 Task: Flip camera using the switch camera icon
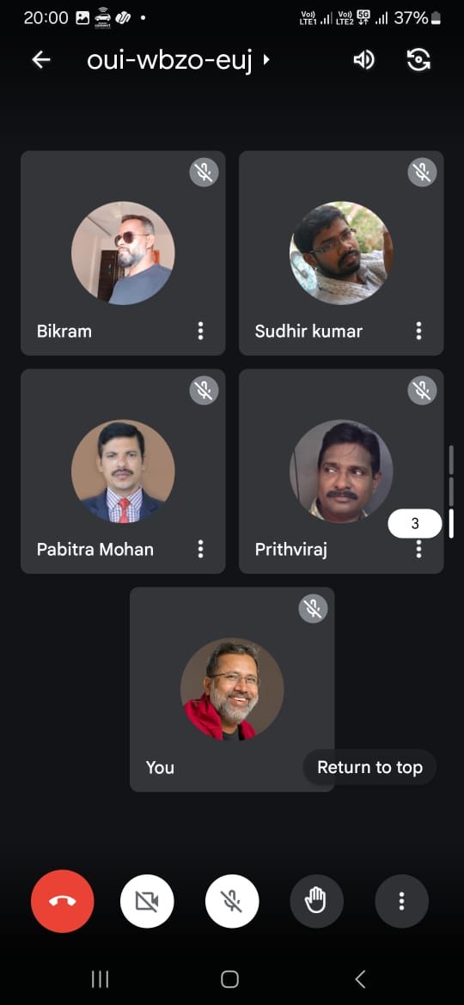pos(419,60)
